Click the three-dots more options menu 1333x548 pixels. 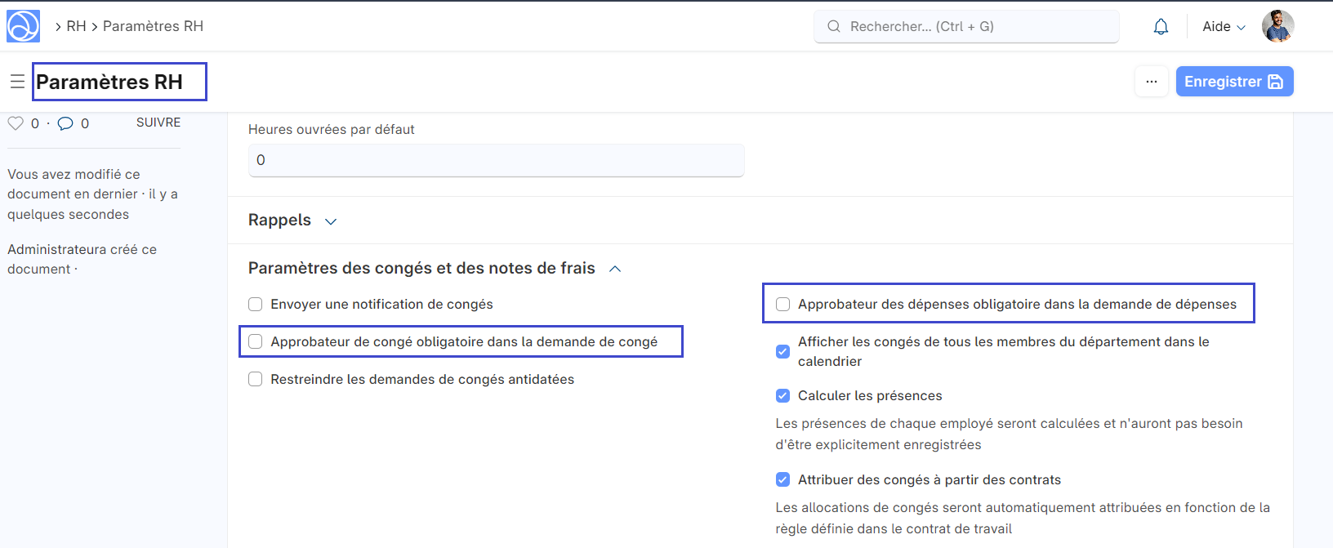(1152, 82)
